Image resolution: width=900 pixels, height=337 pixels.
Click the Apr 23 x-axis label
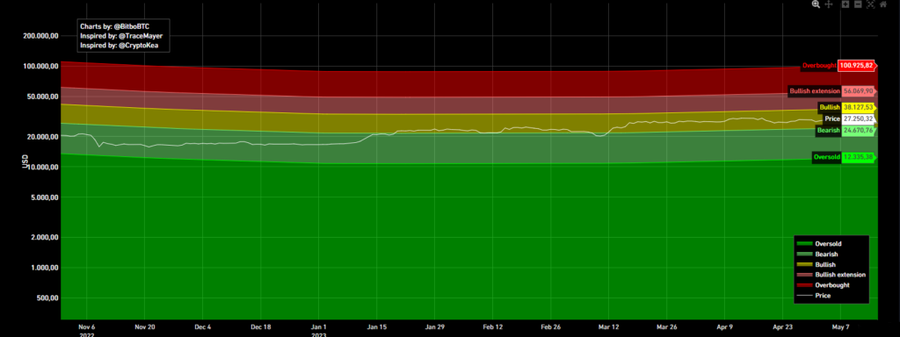[782, 326]
